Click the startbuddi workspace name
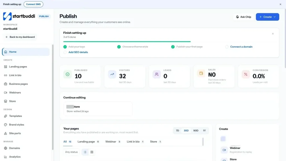Image resolution: width=286 pixels, height=161 pixels. click(x=10, y=29)
